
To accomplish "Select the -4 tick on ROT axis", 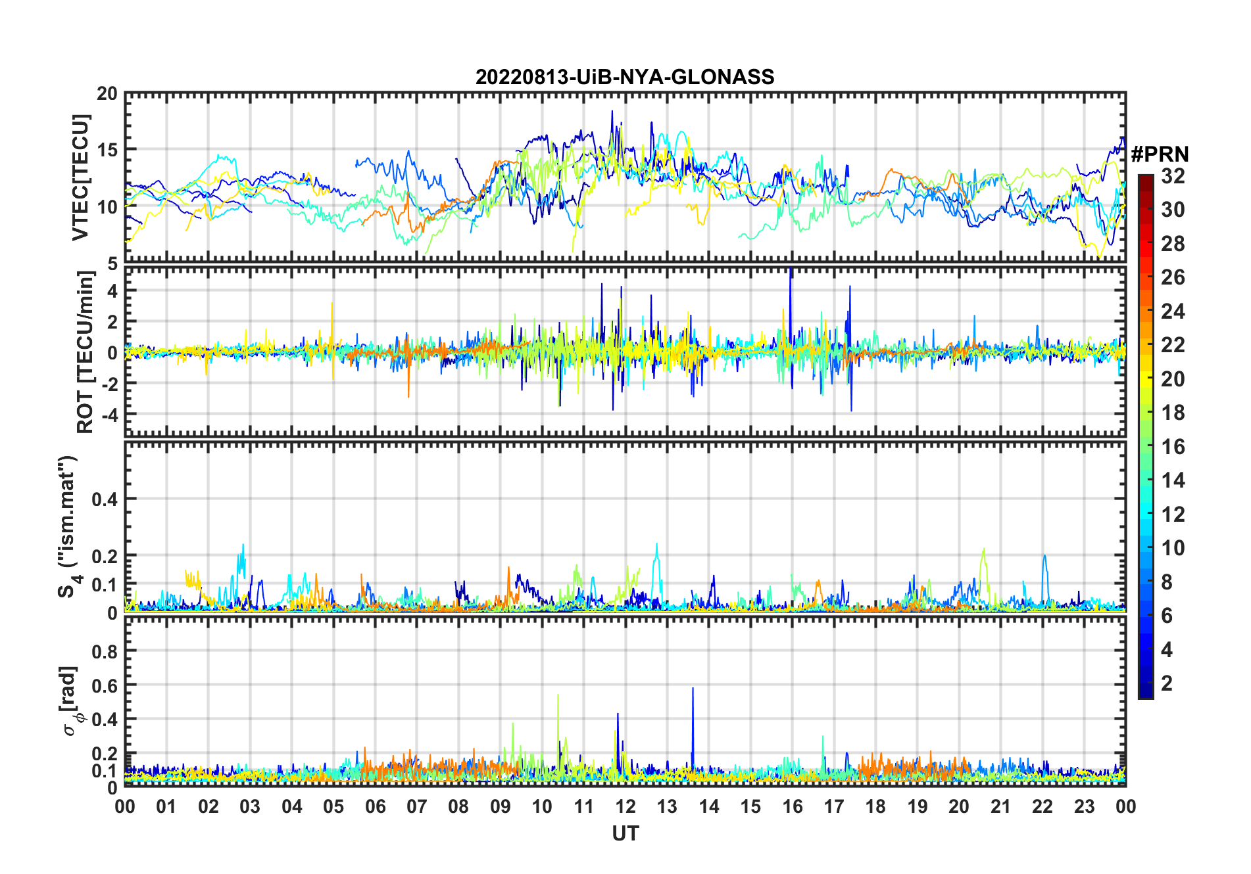I will [x=110, y=415].
